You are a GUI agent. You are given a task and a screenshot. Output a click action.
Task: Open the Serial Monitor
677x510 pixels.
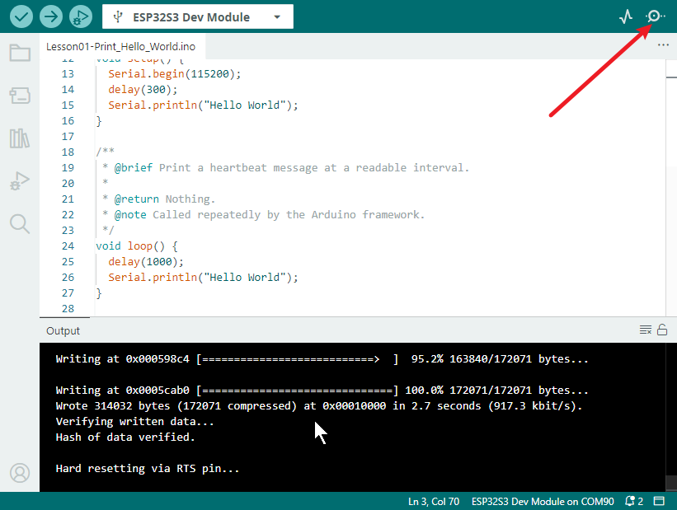(x=655, y=16)
